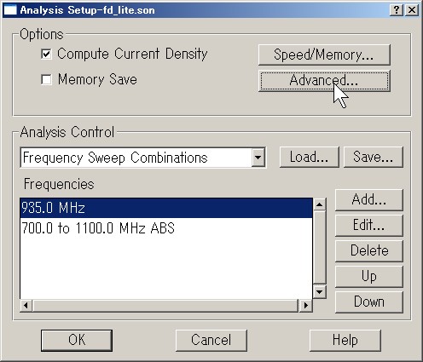Add a new frequency entry
Screen dimensions: 423x362
click(369, 200)
